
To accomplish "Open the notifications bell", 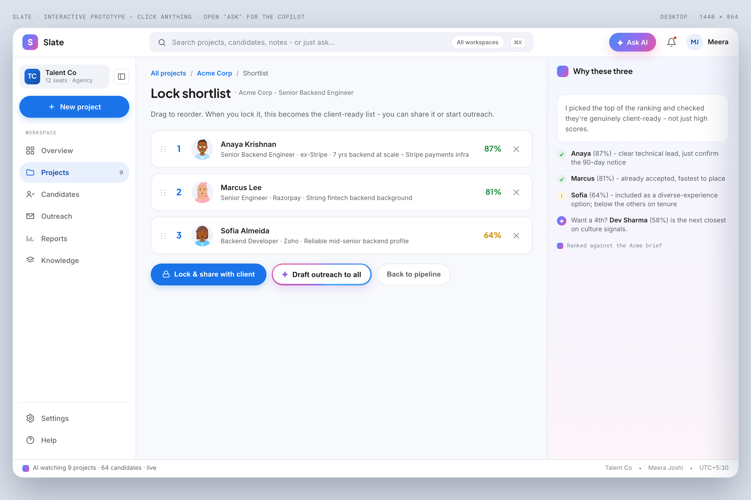I will [671, 42].
